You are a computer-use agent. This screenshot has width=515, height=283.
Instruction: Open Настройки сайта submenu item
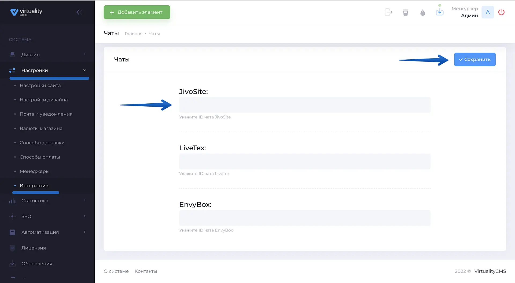coord(40,85)
